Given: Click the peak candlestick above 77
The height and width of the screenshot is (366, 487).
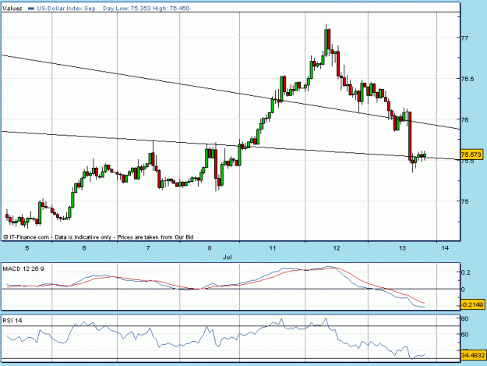Looking at the screenshot, I should 326,39.
